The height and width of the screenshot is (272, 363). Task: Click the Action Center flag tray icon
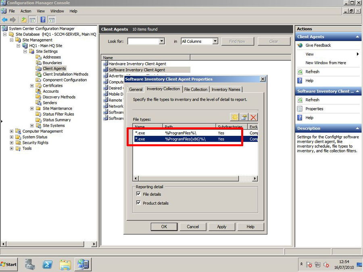(x=309, y=264)
